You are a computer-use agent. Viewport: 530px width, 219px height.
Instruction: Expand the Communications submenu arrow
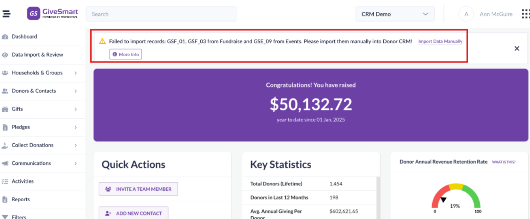[76, 163]
